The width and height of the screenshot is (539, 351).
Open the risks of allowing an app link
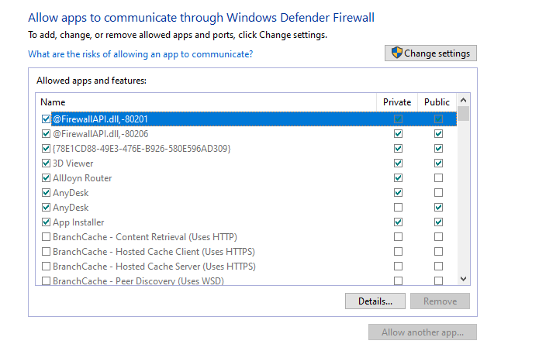[x=140, y=54]
